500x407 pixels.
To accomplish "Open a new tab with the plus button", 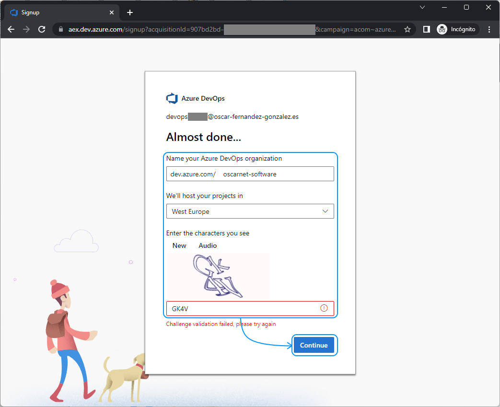I will click(130, 12).
